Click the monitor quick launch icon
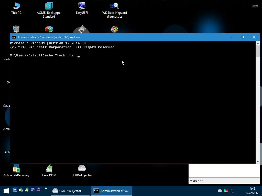Screen dimensions: 262x196 (33, 190)
